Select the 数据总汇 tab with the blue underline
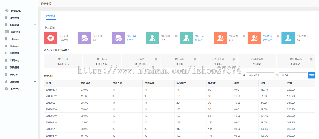319x139 pixels. 51,16
